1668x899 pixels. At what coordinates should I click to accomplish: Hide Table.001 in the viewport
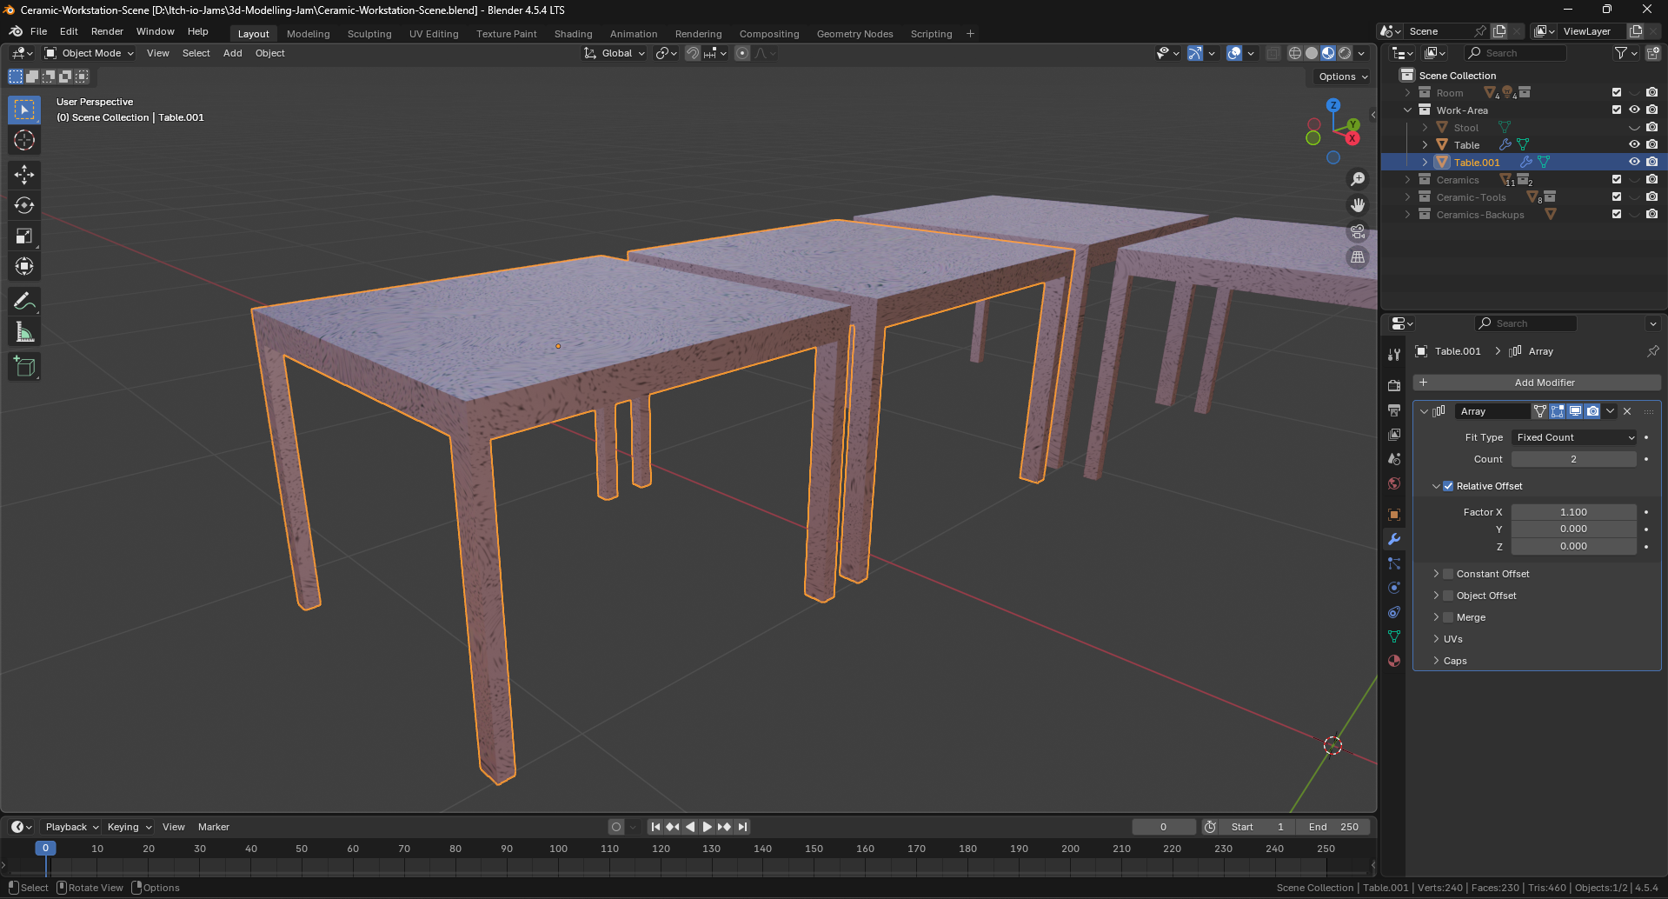click(x=1634, y=163)
